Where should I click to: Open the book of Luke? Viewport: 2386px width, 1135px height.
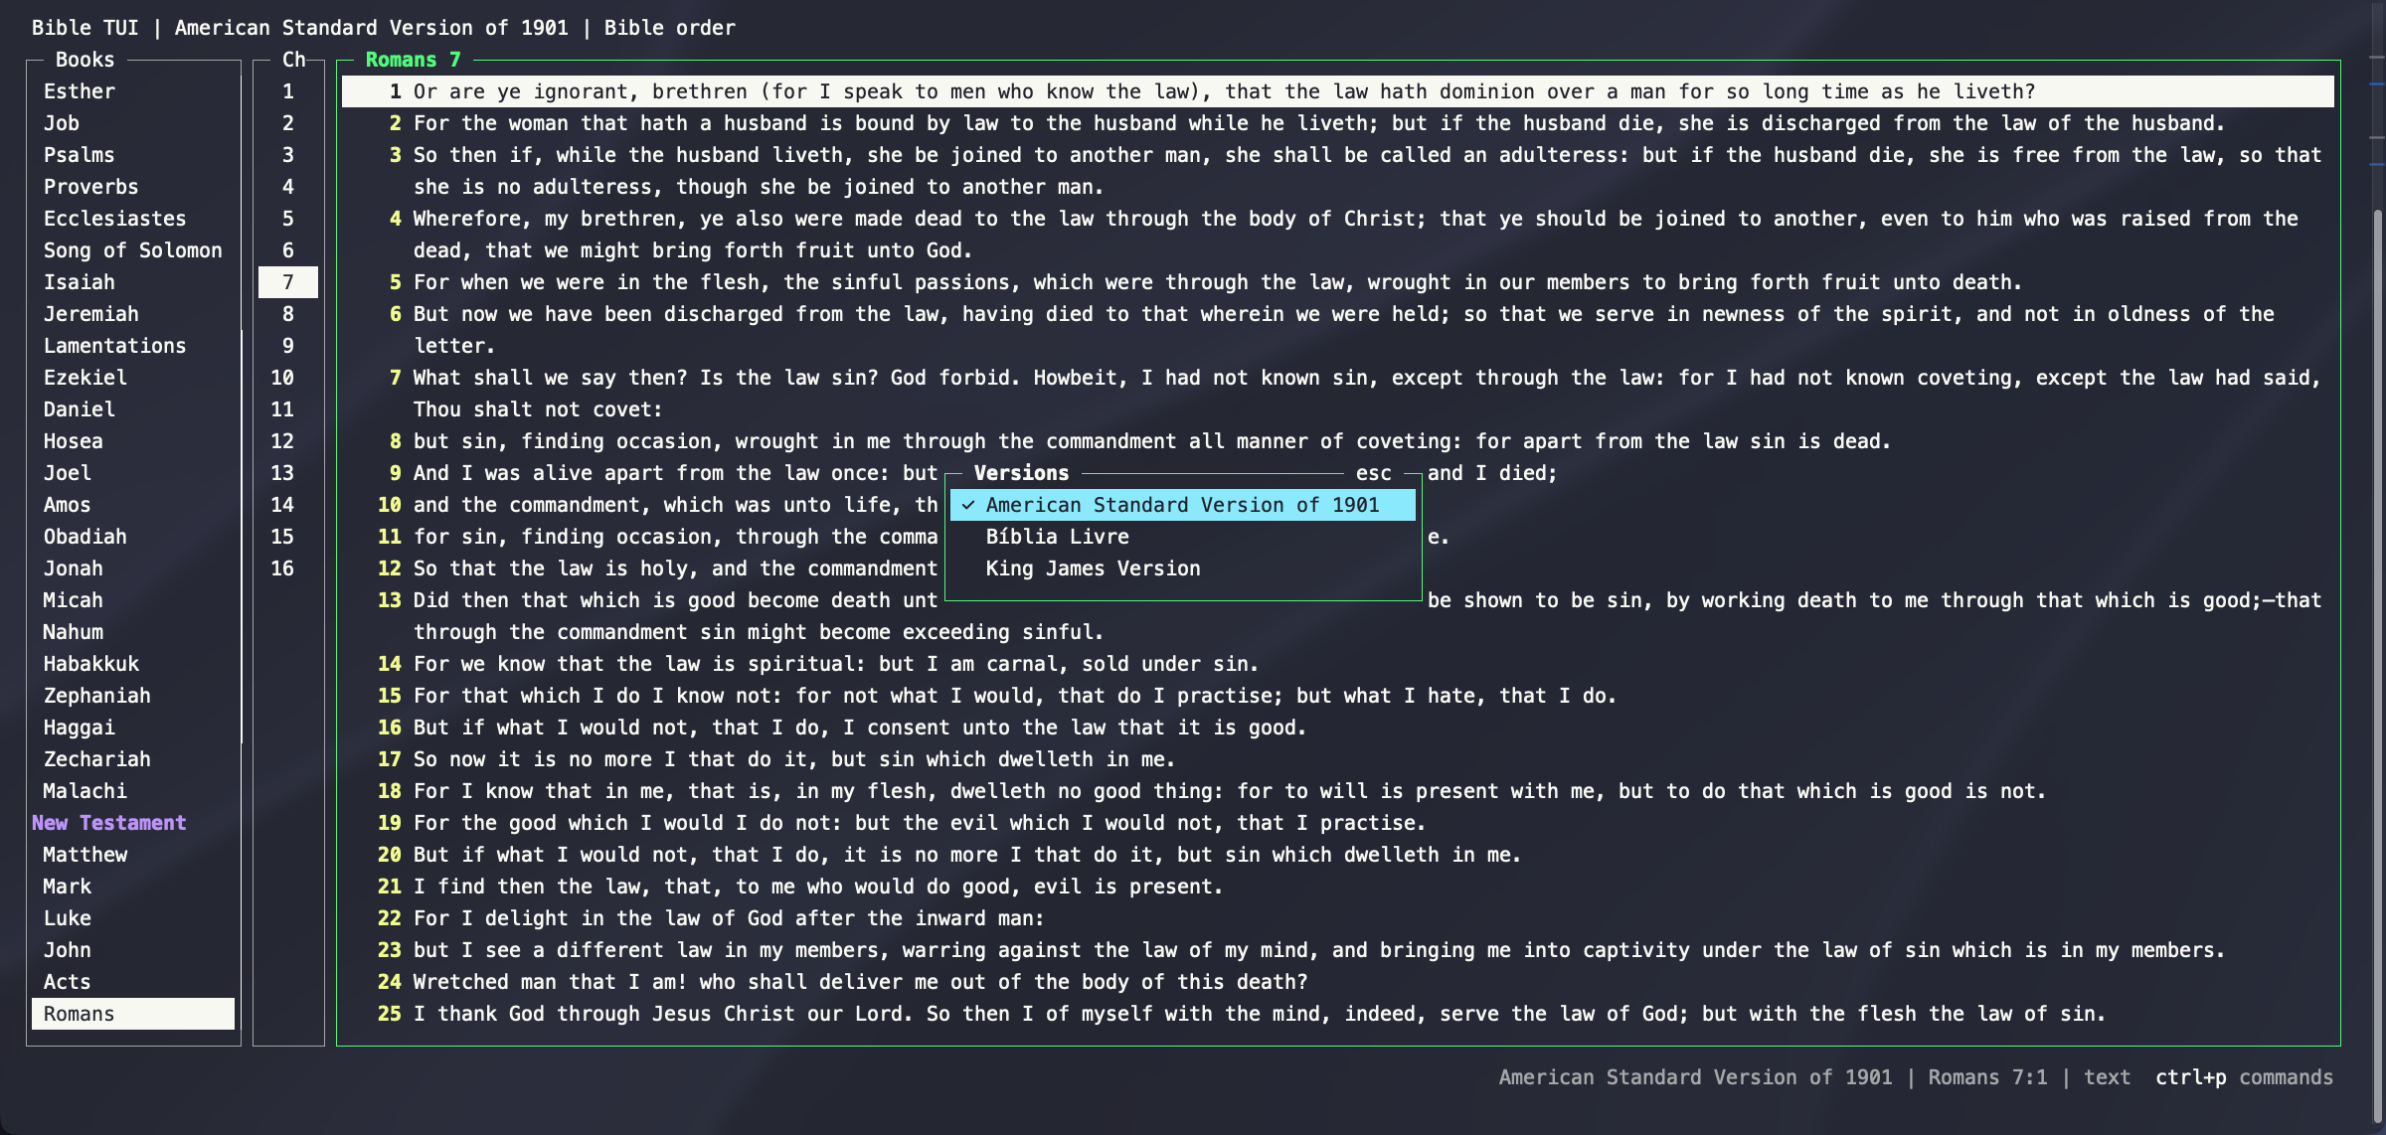(x=133, y=918)
